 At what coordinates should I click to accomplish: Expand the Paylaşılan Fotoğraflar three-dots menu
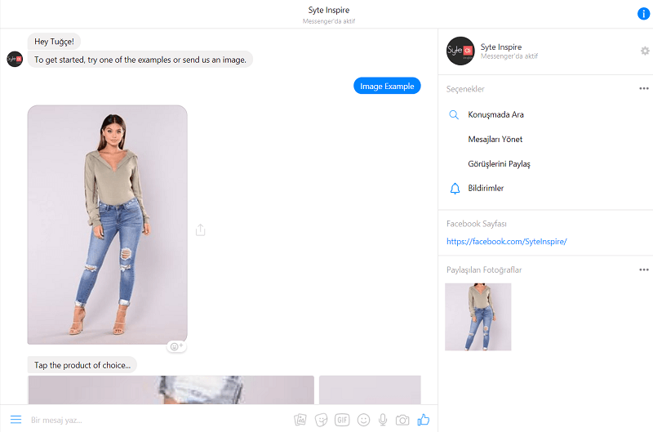(643, 269)
